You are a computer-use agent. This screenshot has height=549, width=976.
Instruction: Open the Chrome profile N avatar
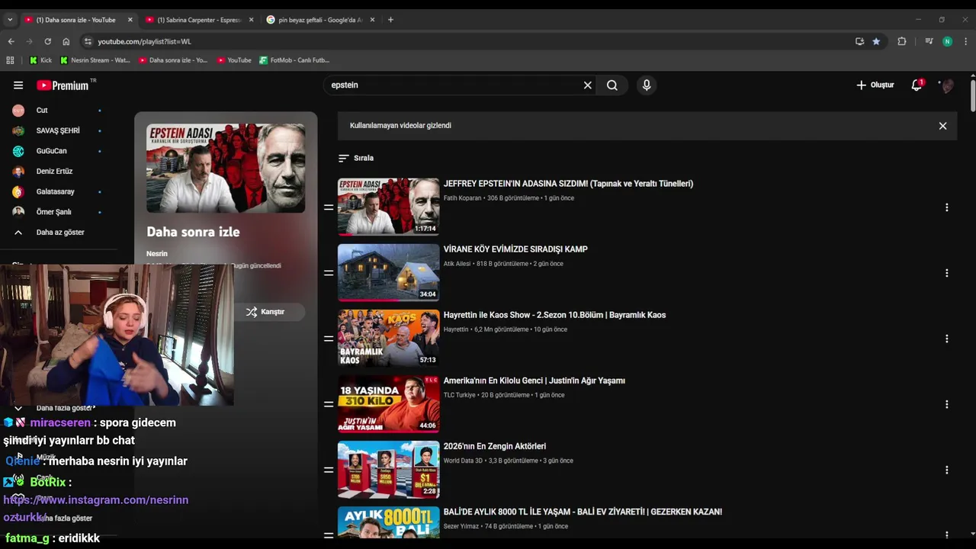pos(947,41)
